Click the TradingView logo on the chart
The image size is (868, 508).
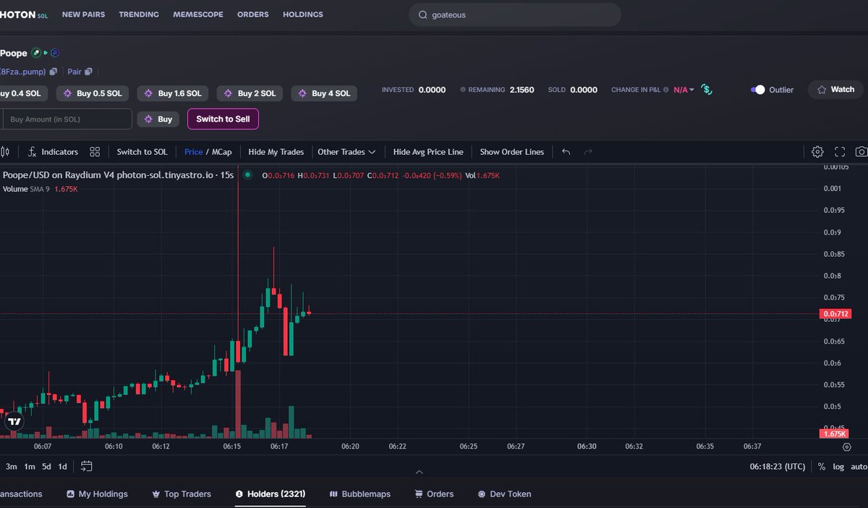pyautogui.click(x=14, y=421)
